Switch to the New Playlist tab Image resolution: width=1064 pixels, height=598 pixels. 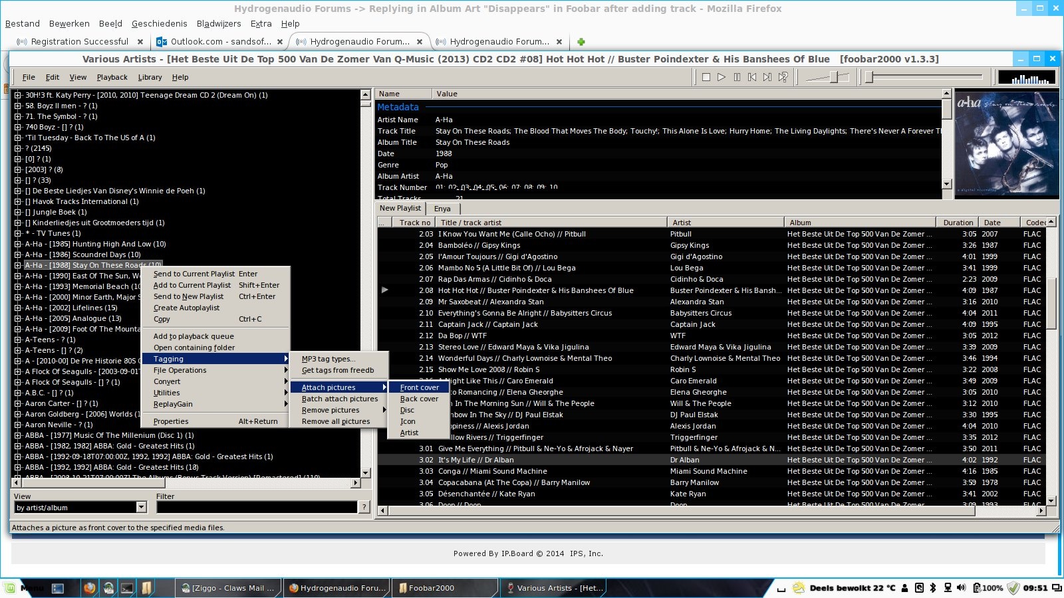pyautogui.click(x=400, y=209)
